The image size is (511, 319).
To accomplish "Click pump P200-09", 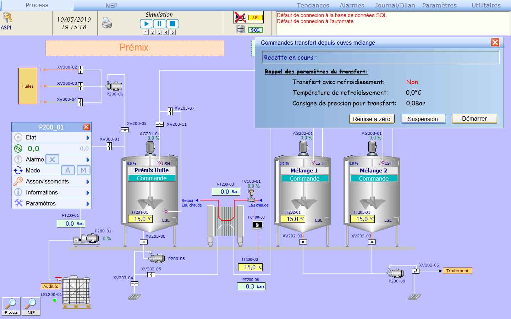I will click(x=396, y=273).
